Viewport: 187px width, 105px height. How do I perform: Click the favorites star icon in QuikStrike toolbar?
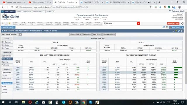click(x=3, y=23)
